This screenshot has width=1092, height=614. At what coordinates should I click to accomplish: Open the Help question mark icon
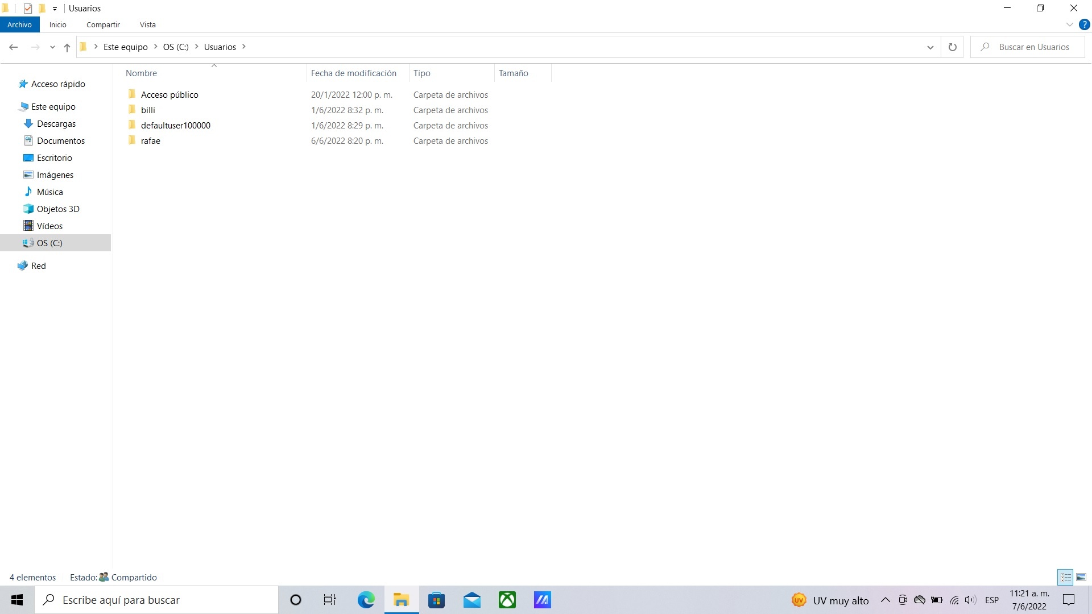(1084, 25)
